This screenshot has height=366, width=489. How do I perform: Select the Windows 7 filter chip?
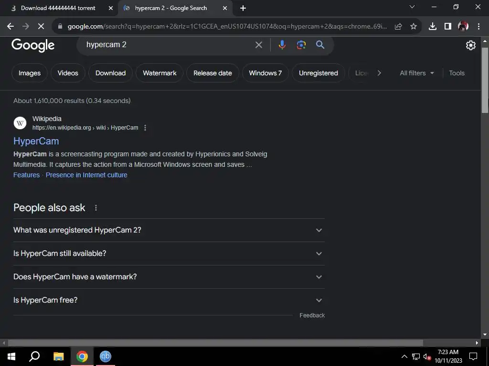pos(265,73)
